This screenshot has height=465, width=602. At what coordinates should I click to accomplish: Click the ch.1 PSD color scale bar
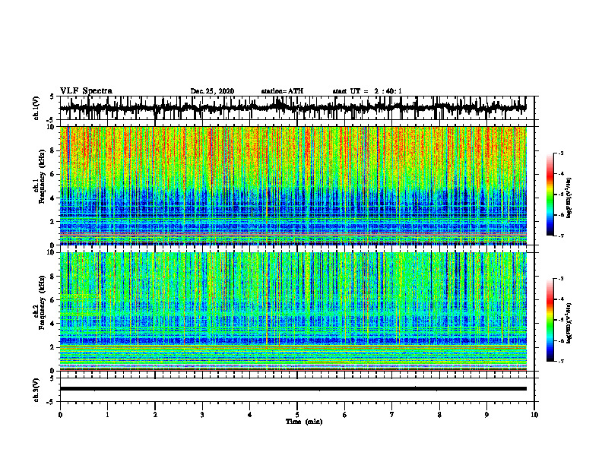550,195
